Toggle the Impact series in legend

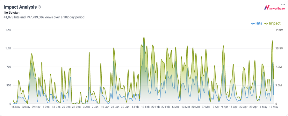coord(273,23)
